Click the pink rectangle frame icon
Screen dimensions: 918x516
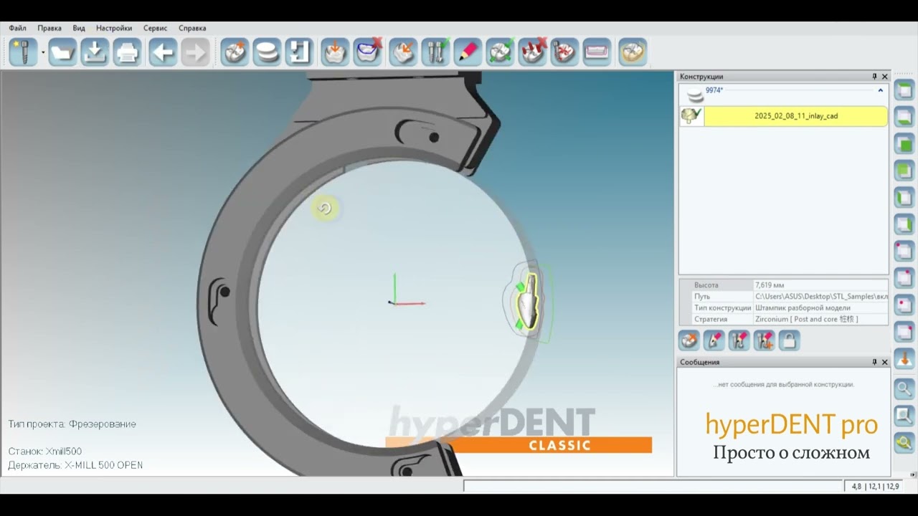pos(597,52)
